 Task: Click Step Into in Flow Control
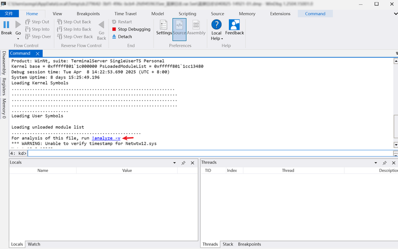(x=37, y=29)
